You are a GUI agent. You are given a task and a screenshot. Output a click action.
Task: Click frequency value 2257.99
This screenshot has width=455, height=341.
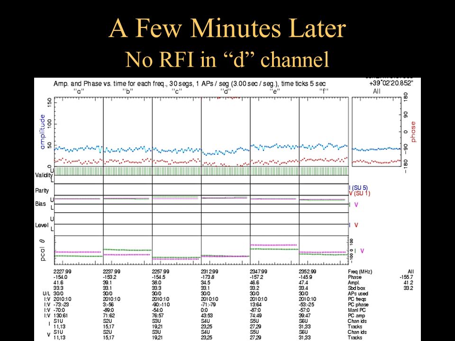pyautogui.click(x=161, y=272)
